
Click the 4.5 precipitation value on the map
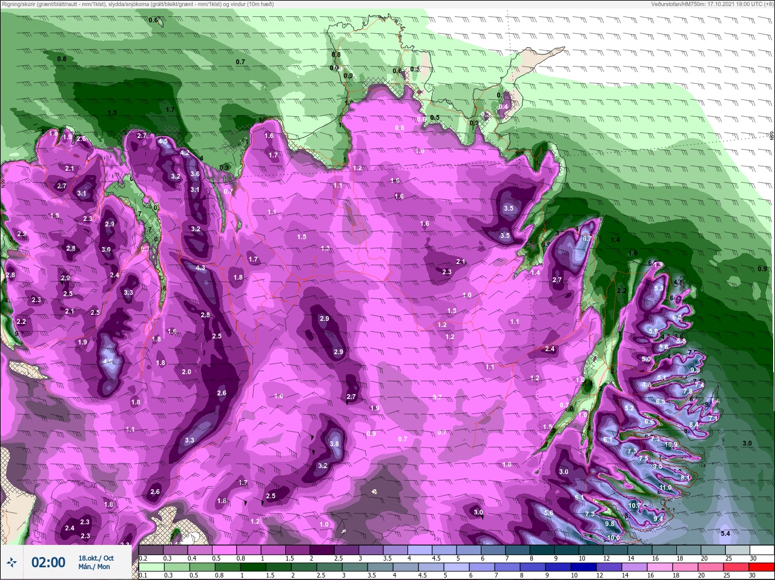pos(163,142)
